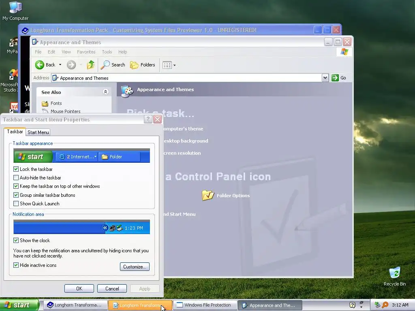Click the tray help question mark icon

pyautogui.click(x=352, y=305)
